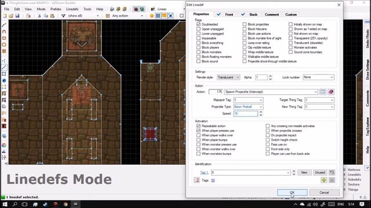Open the Linedefs menu

pos(72,9)
